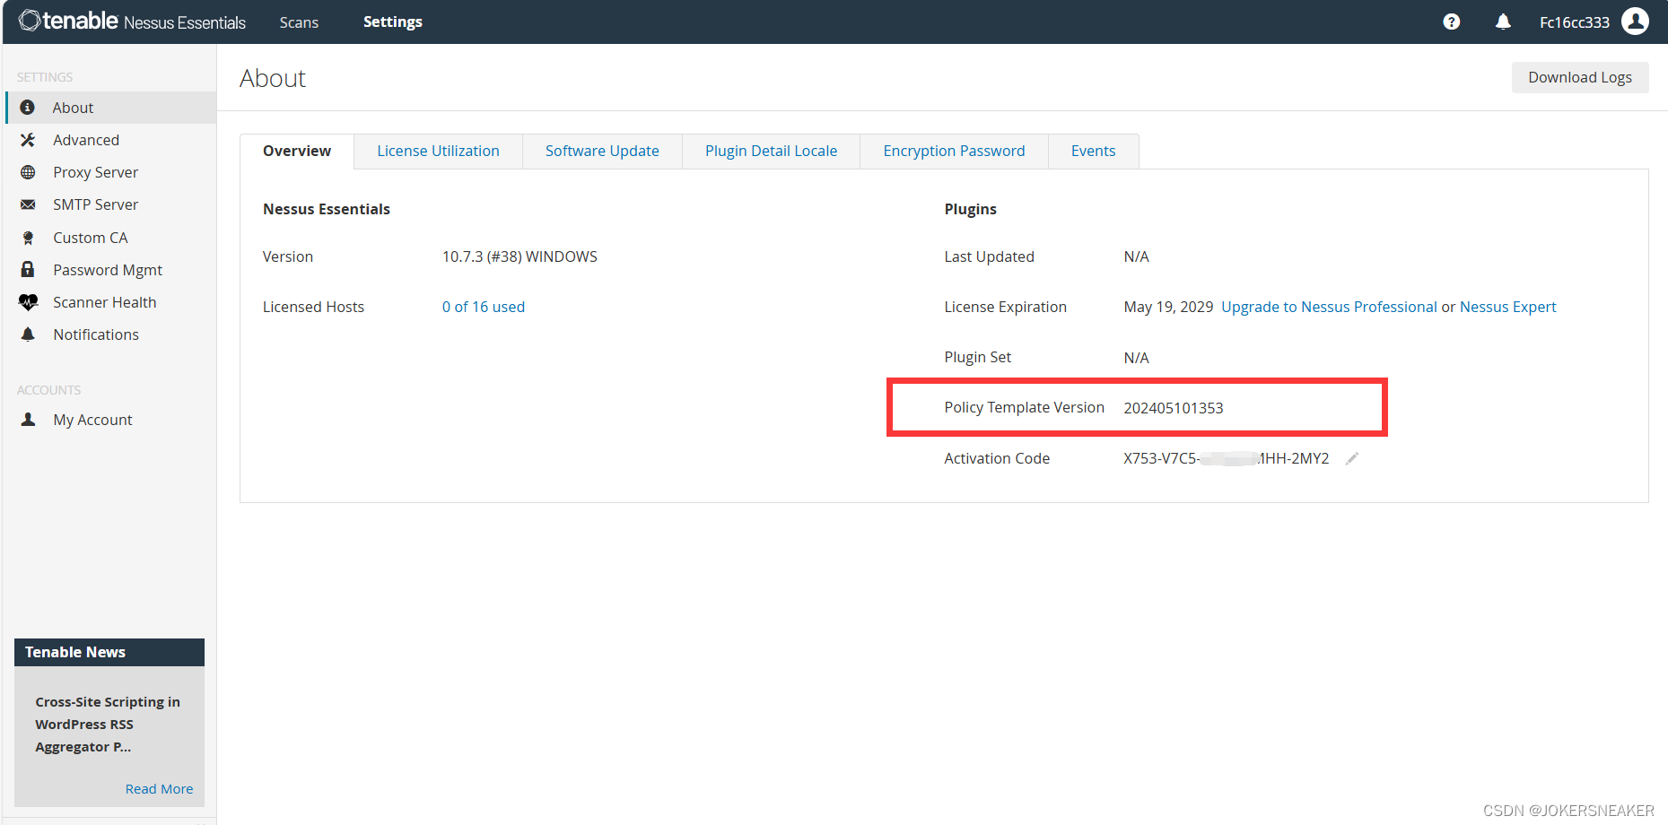
Task: Click the About info icon in sidebar
Action: tap(28, 108)
